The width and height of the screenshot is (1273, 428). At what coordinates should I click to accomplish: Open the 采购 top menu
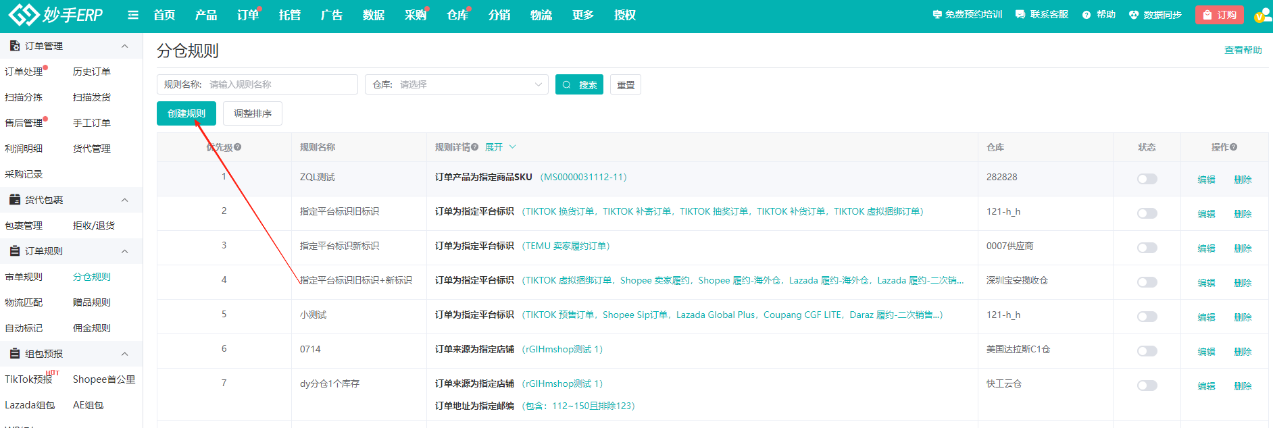pos(416,15)
